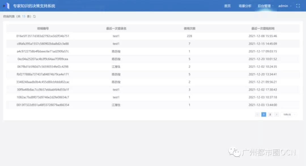Click the 使用次数 column header
This screenshot has height=166, width=306.
click(189, 28)
